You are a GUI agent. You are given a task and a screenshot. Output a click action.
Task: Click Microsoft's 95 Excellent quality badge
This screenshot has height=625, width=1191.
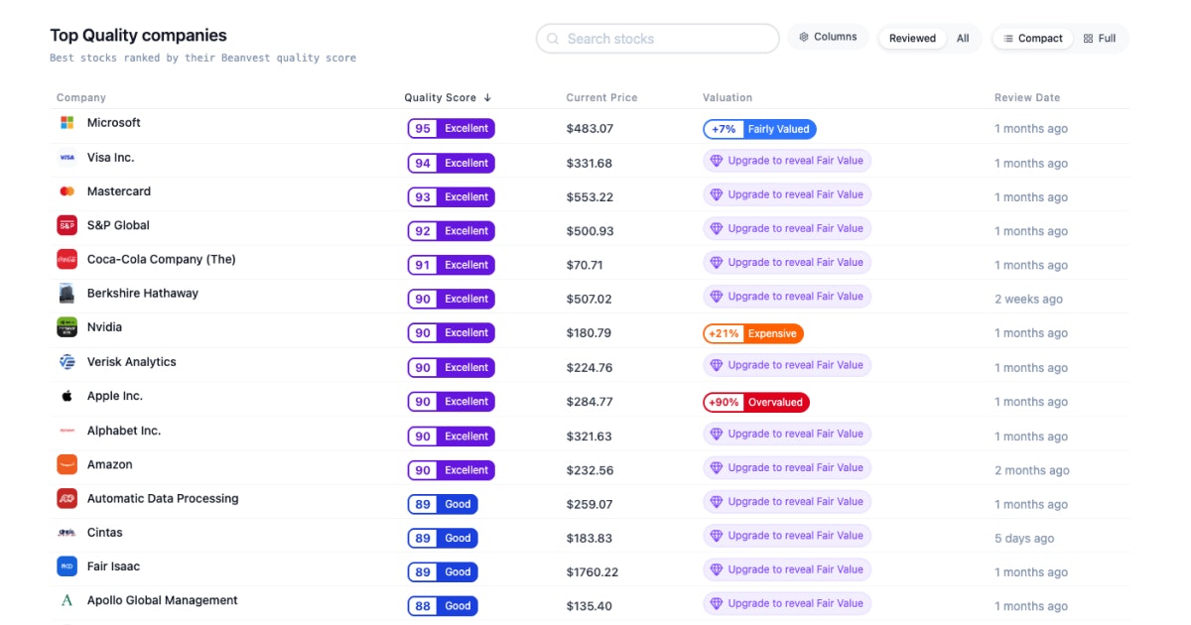(x=451, y=129)
